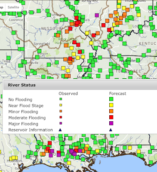Click the Reservoir Information legend label
157x172 pixels.
[31, 130]
